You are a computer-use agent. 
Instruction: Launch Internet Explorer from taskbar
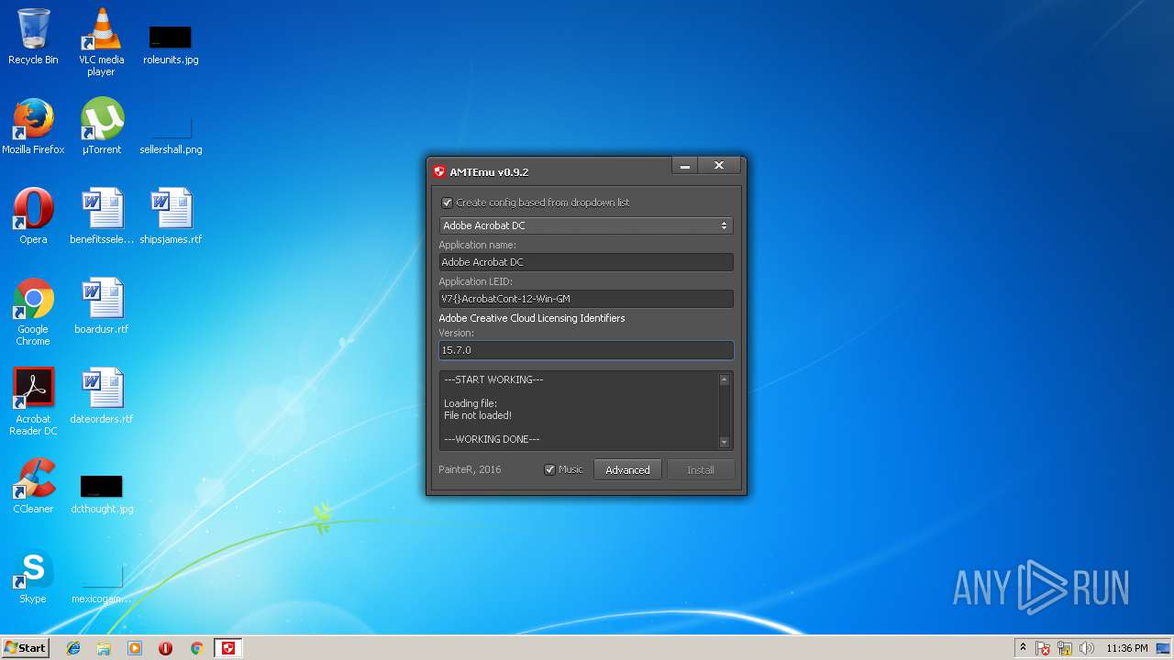click(73, 648)
